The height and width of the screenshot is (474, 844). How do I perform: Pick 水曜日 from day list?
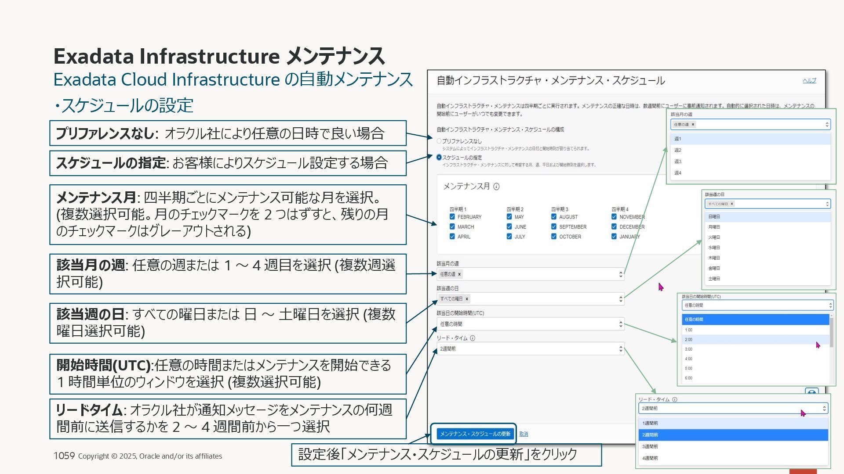click(x=714, y=248)
